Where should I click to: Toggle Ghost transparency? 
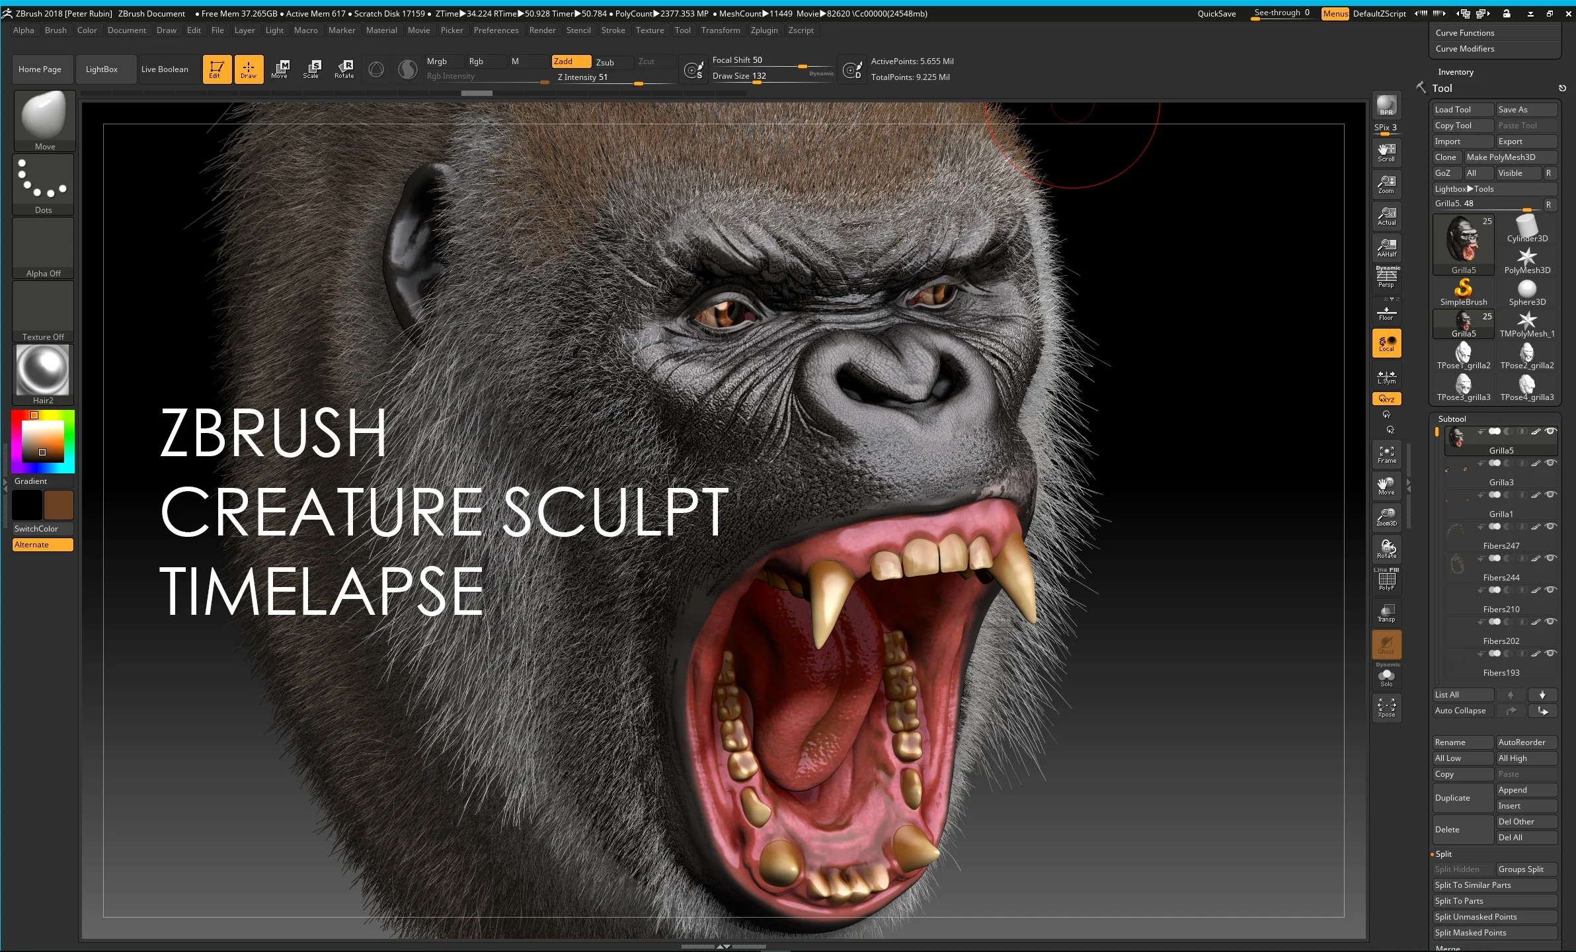point(1386,645)
